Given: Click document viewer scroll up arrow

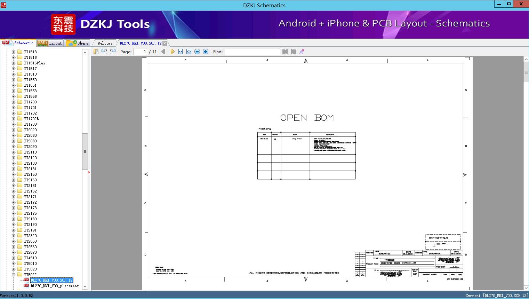Looking at the screenshot, I should pyautogui.click(x=526, y=60).
